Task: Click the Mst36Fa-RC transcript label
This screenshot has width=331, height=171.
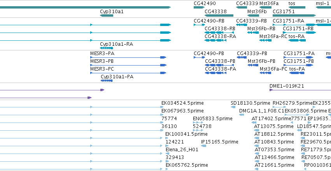Action: (273, 36)
